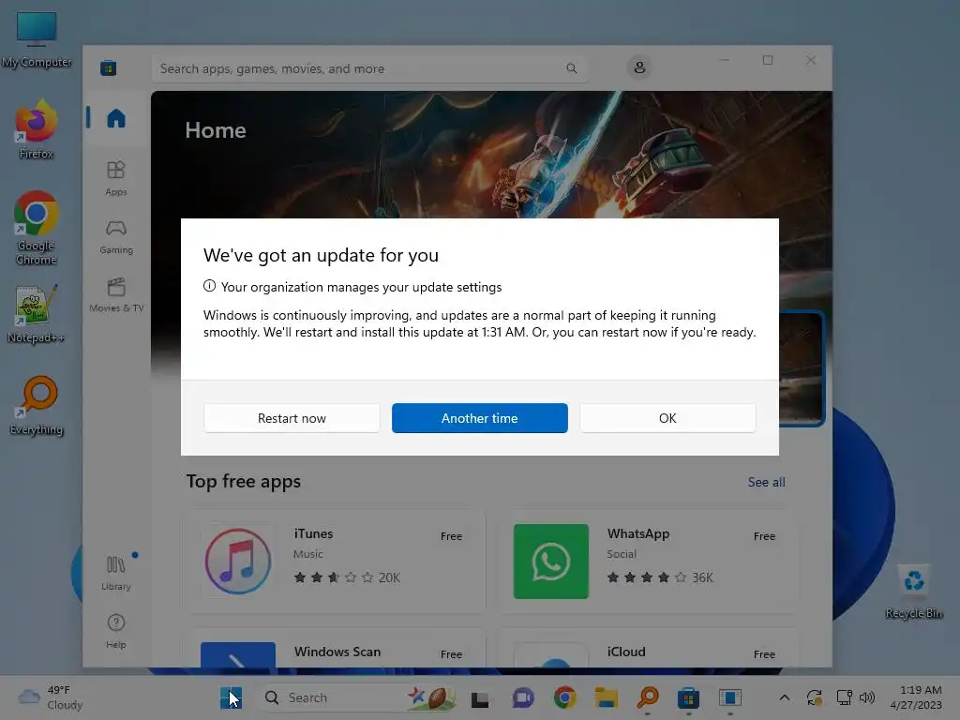Open the Store user account icon
The height and width of the screenshot is (720, 960).
pos(639,67)
